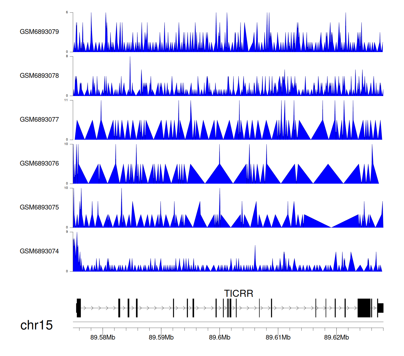
Task: Select the 89.61Mb coordinate label
Action: point(278,337)
